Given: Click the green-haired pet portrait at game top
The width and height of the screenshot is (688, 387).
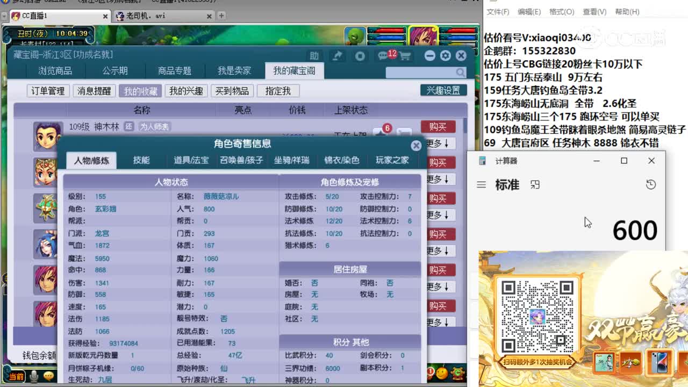Looking at the screenshot, I should coord(354,37).
